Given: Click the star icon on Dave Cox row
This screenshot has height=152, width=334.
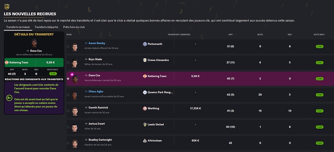Looking at the screenshot, I should [72, 74].
